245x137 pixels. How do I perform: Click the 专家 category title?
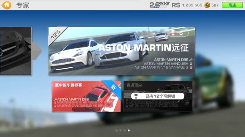(x=23, y=5)
